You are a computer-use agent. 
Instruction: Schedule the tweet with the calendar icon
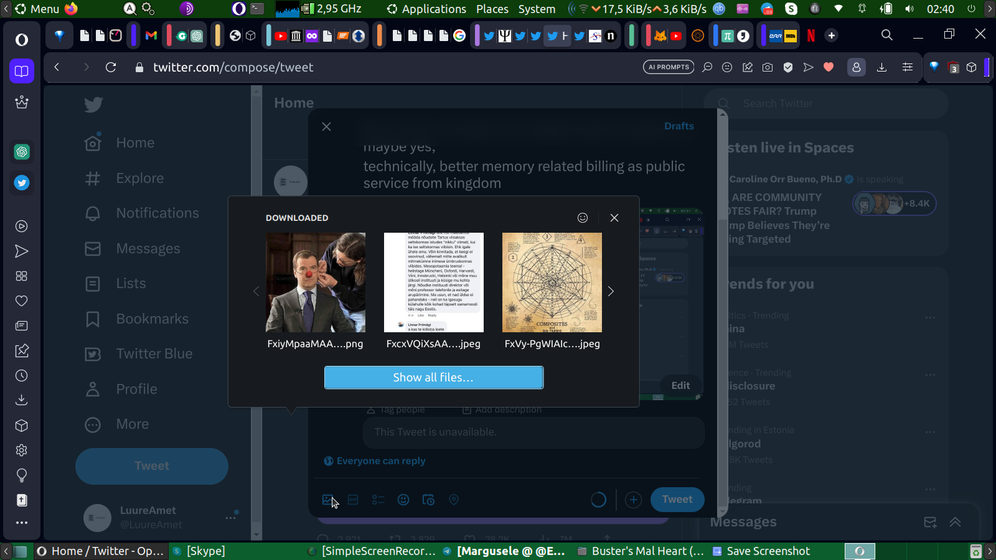pyautogui.click(x=428, y=500)
